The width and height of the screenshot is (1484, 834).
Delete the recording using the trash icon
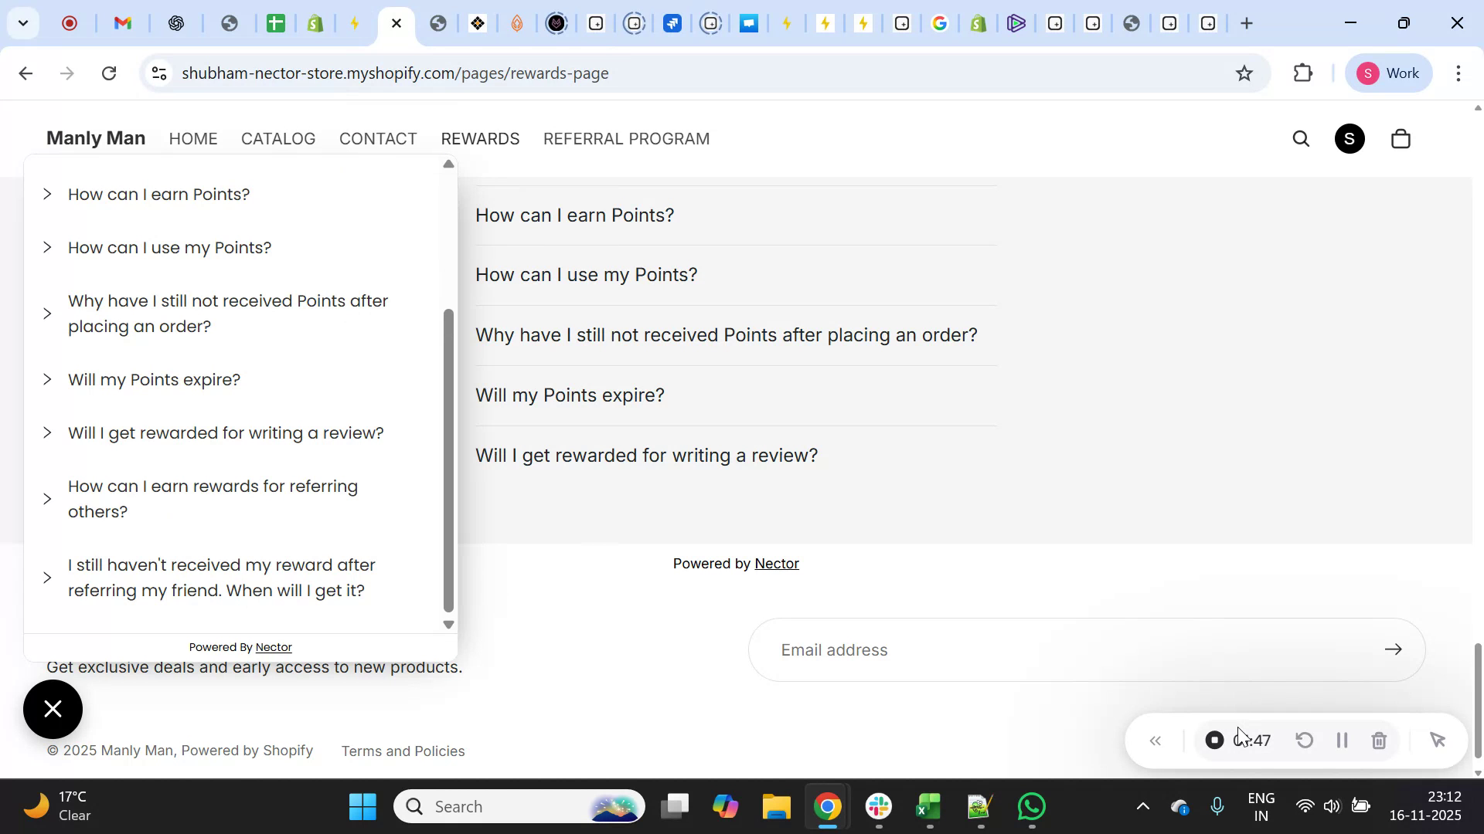pos(1380,740)
